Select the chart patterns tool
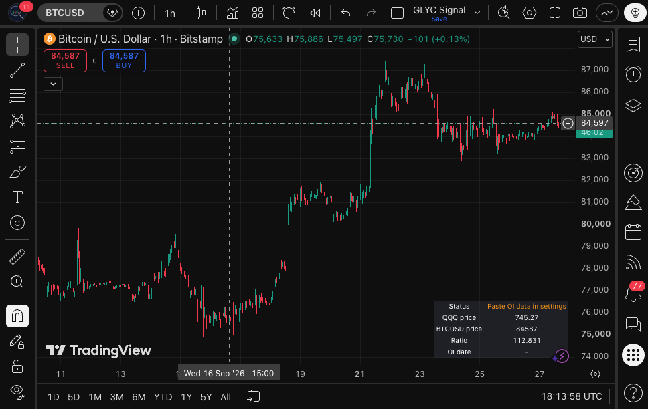648x409 pixels. (x=17, y=120)
